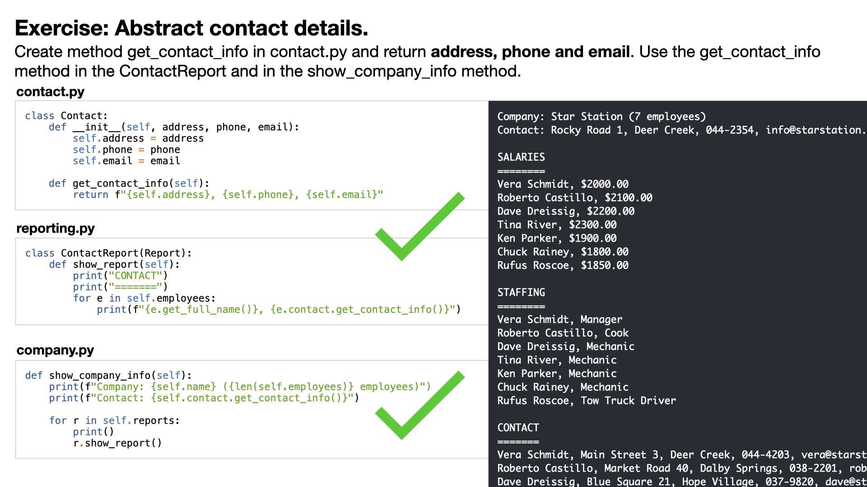Click the return f-string line in contact.py
This screenshot has width=867, height=487.
click(x=228, y=195)
